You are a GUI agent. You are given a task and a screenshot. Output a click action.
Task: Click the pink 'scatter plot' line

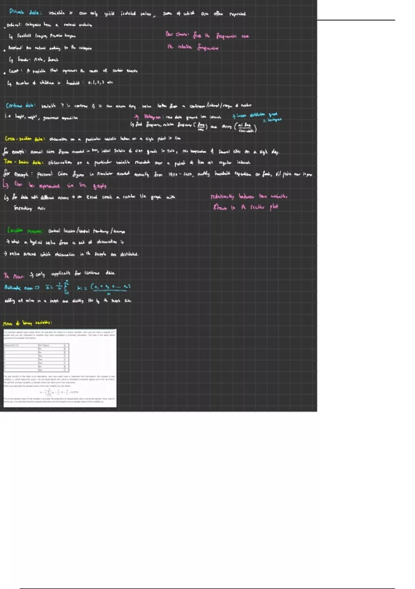(246, 207)
